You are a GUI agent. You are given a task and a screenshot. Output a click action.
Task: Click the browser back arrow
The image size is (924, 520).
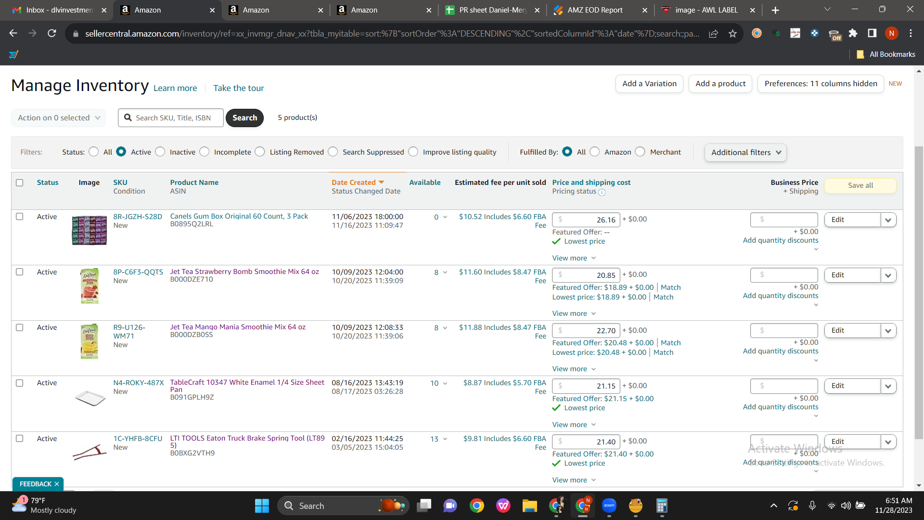(13, 33)
